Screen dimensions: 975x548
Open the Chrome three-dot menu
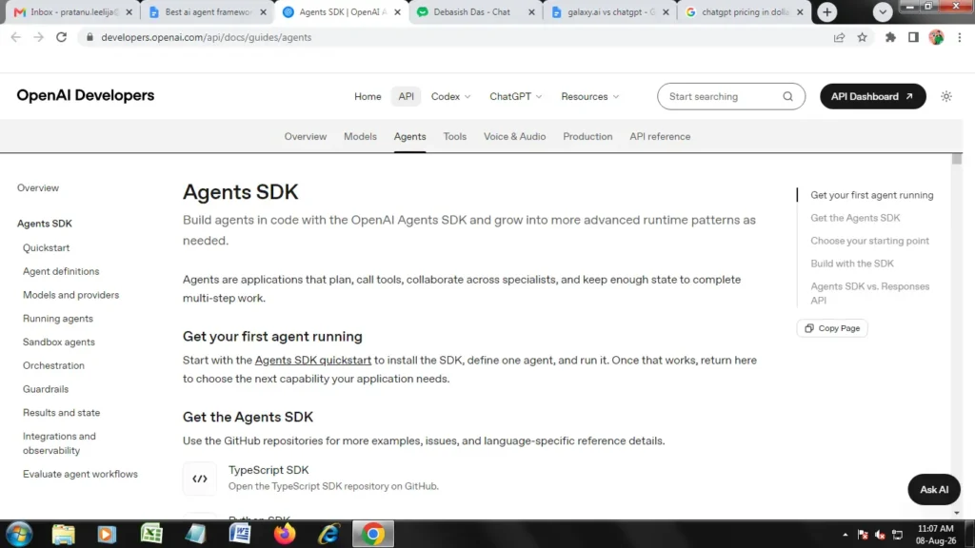[960, 37]
